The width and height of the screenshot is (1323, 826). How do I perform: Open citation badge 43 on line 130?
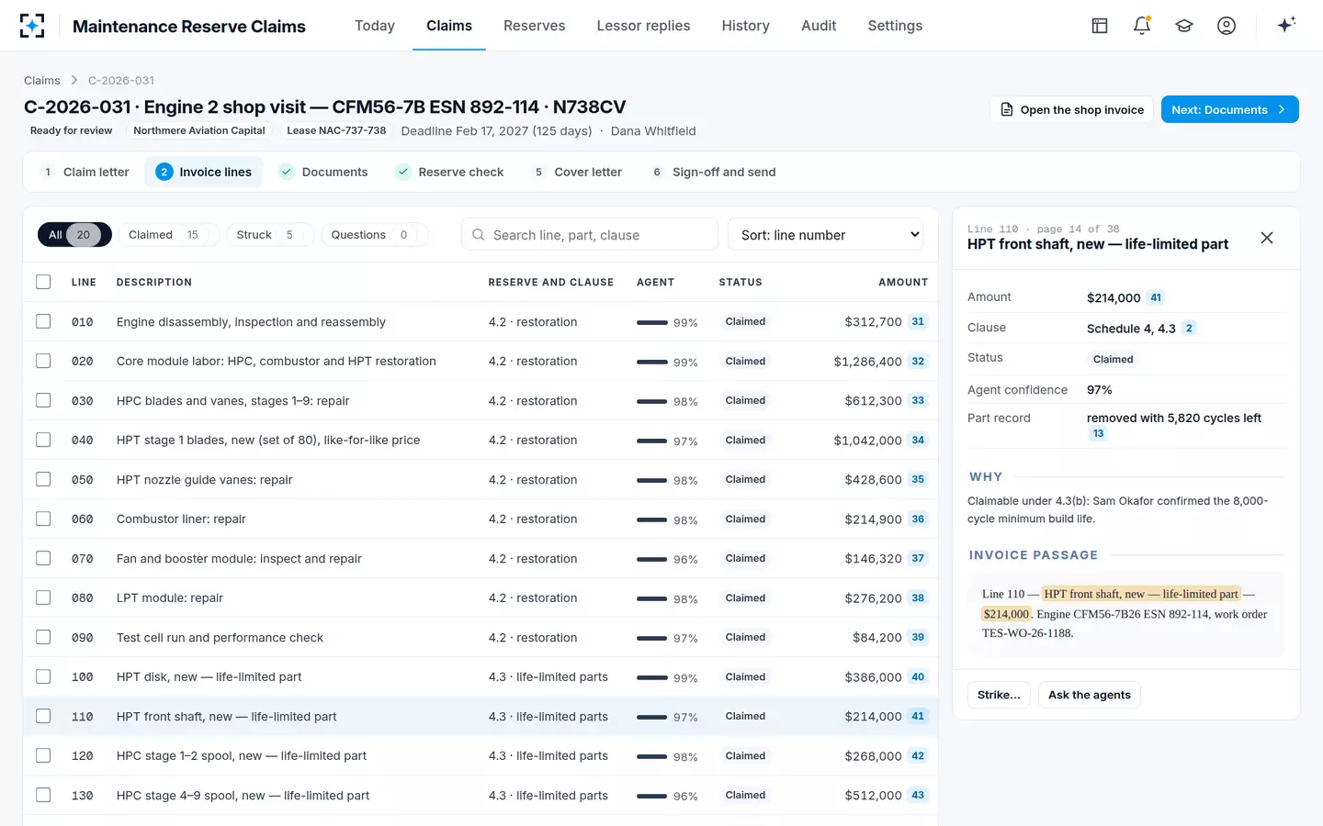[x=918, y=795]
